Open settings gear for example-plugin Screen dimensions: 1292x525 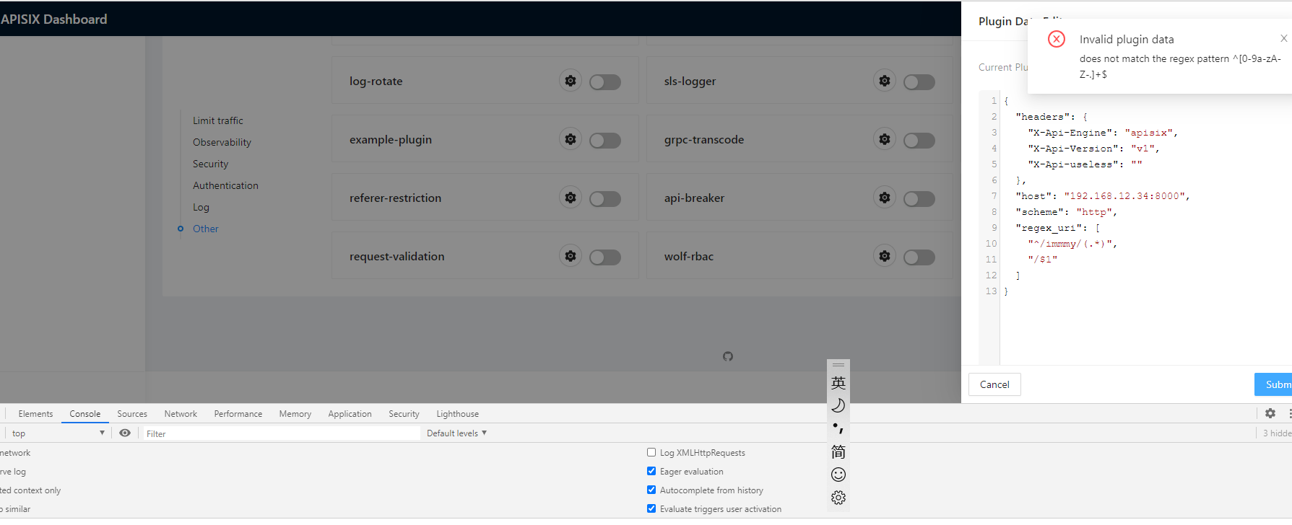[x=571, y=139]
